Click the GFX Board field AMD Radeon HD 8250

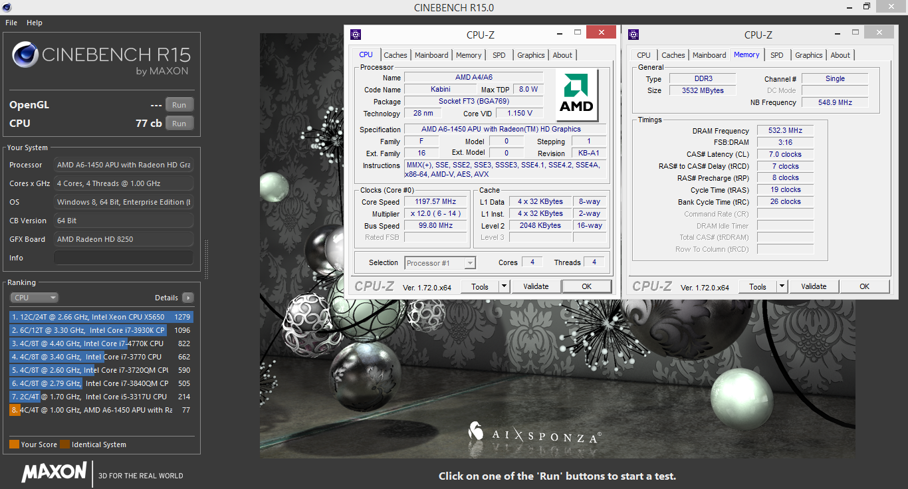(x=124, y=239)
